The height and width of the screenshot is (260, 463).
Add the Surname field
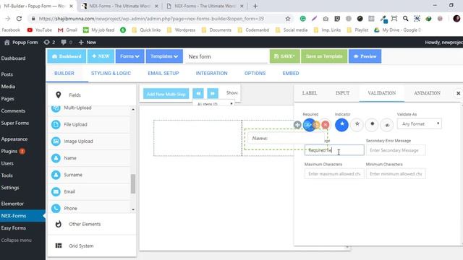coord(88,175)
